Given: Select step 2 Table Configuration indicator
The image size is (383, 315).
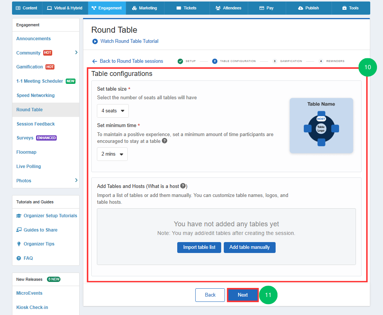Looking at the screenshot, I should coord(214,61).
